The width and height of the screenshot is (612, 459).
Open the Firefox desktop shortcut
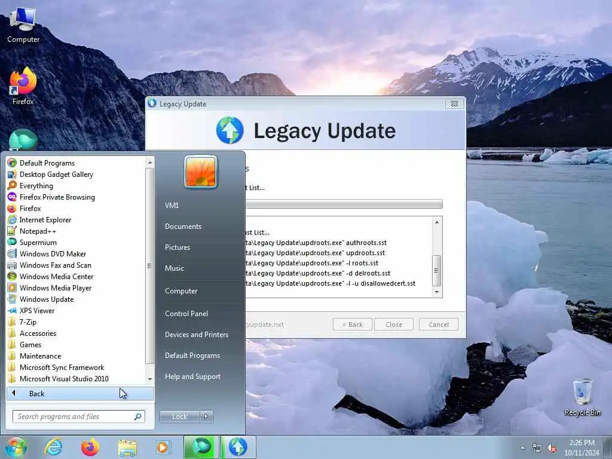23,86
